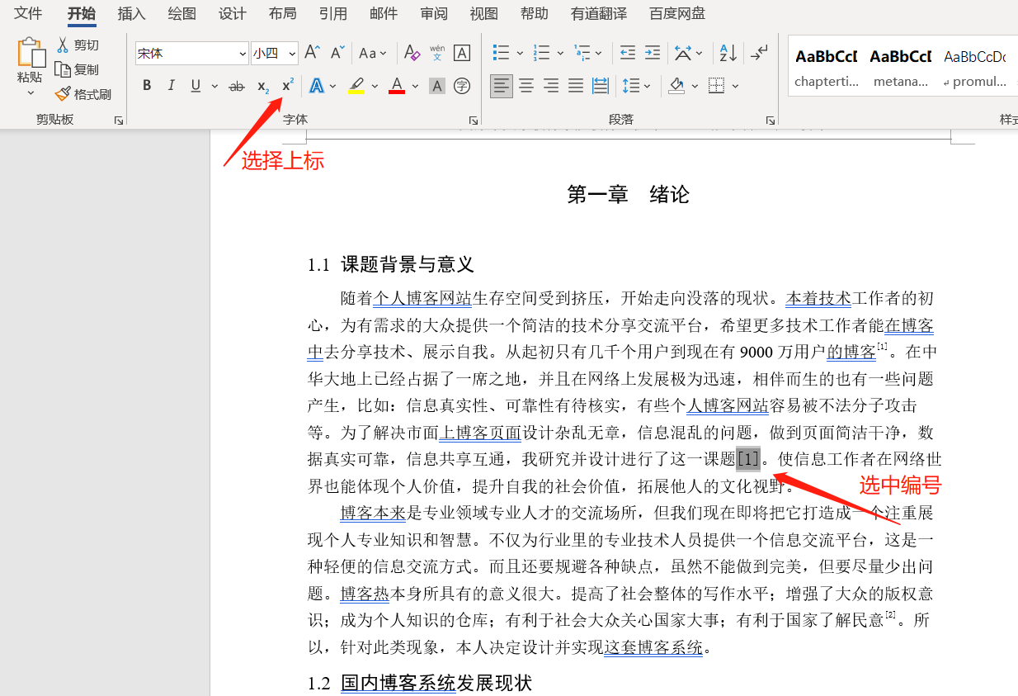The width and height of the screenshot is (1018, 696).
Task: Right-align the paragraph
Action: coord(551,86)
